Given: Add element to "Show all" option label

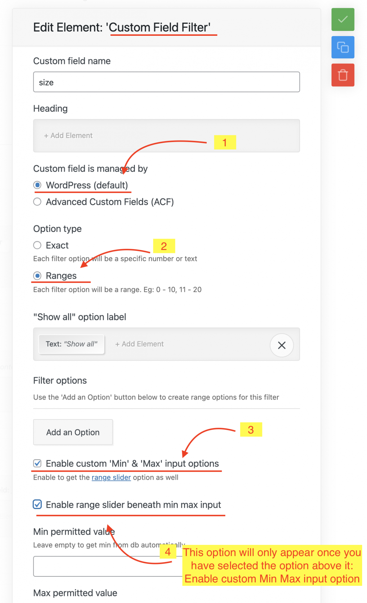Looking at the screenshot, I should [139, 344].
